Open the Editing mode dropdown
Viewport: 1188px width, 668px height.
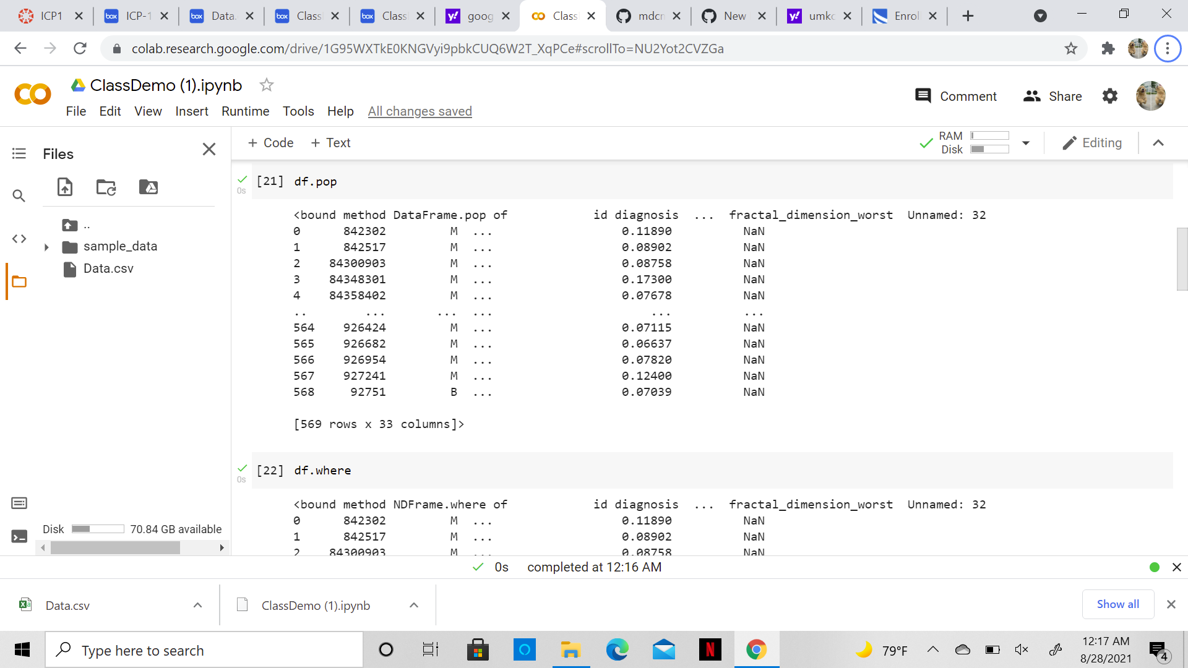tap(1092, 143)
